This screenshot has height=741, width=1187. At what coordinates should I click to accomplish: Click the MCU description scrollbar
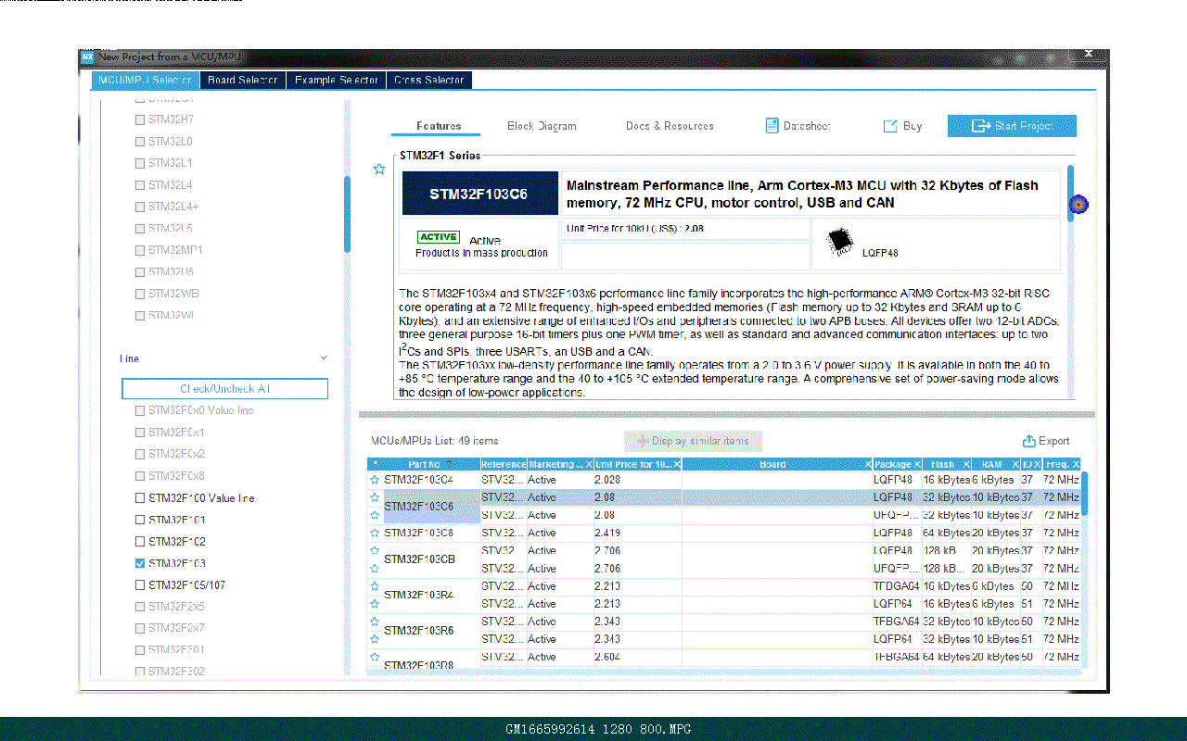tap(1070, 193)
